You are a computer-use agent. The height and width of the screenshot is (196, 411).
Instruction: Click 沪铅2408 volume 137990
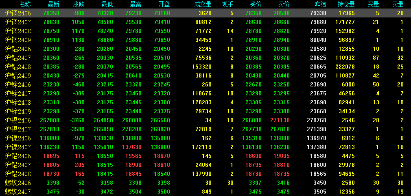202,174
